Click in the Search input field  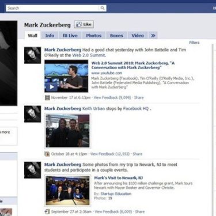tap(52, 8)
